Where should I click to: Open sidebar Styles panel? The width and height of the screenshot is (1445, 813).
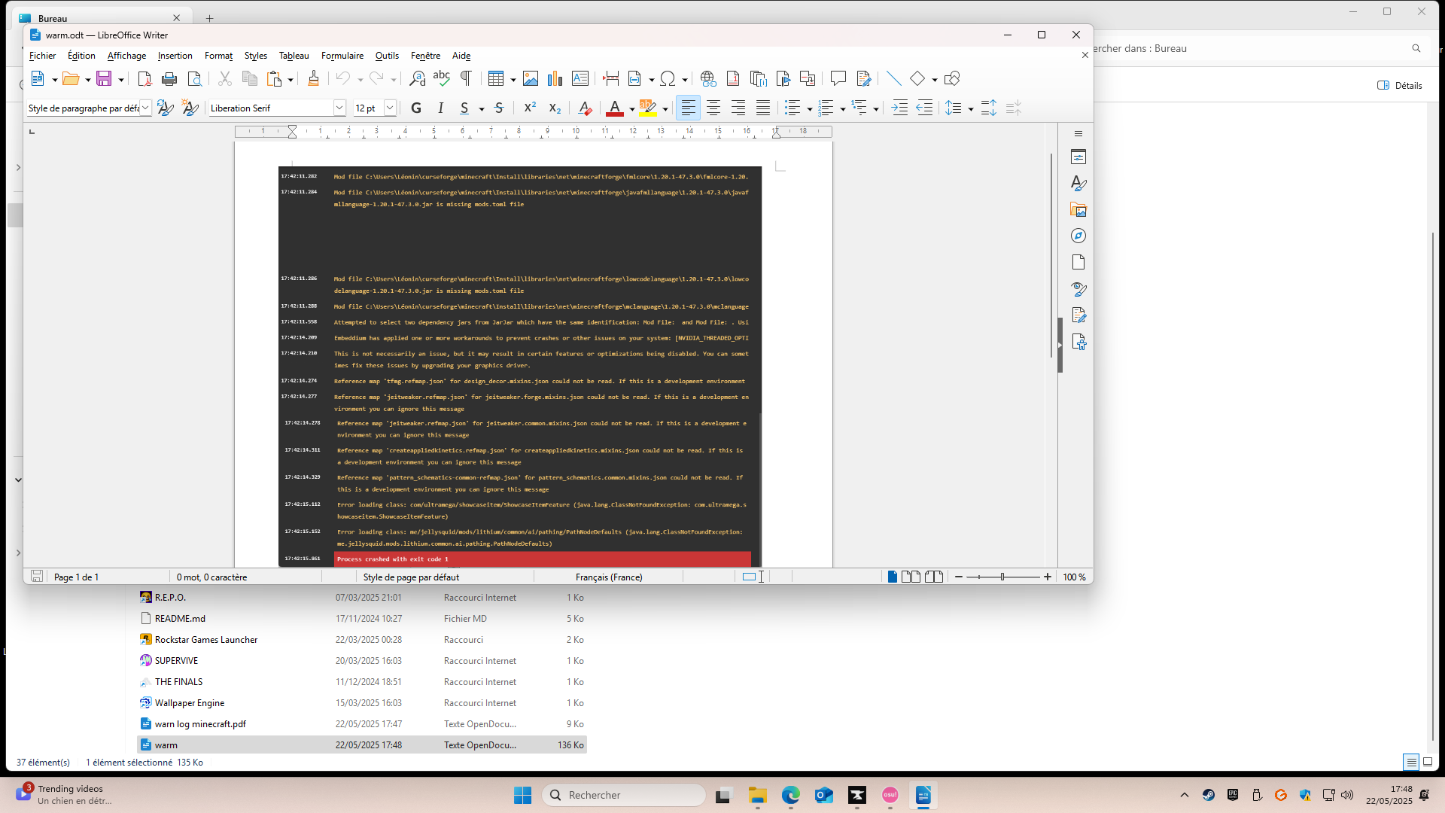1078,184
